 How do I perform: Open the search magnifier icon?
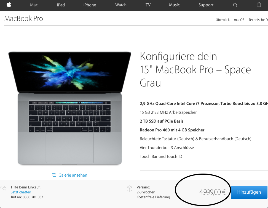(235, 5)
